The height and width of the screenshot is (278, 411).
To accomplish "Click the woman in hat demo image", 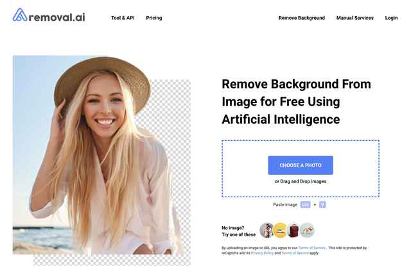I will click(101, 160).
